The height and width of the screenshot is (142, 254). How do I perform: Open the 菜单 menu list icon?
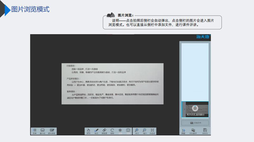click(35, 131)
